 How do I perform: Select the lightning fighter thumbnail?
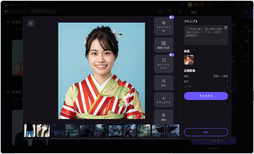pos(129,130)
